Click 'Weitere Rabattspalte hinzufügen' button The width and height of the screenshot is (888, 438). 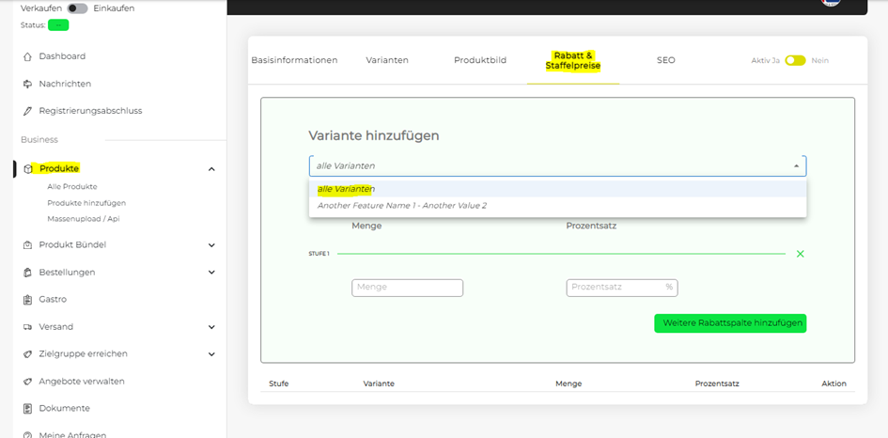tap(730, 323)
